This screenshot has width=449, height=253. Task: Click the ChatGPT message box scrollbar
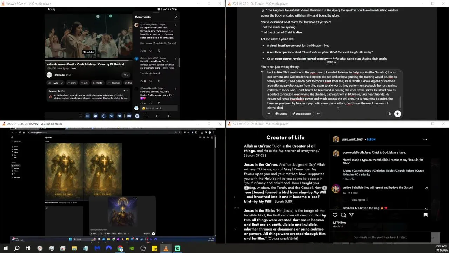click(400, 102)
